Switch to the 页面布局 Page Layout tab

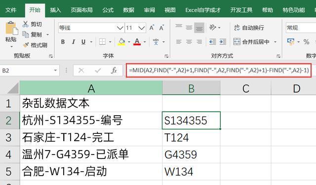point(81,10)
